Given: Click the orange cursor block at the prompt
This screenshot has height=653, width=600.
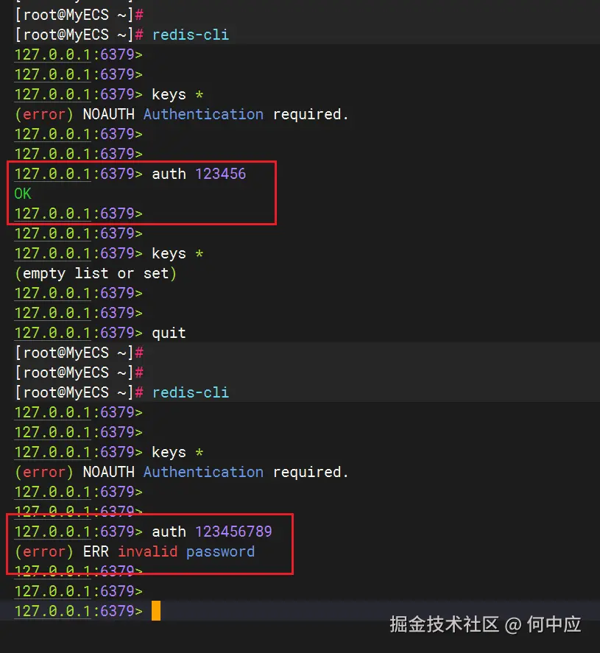Looking at the screenshot, I should tap(156, 610).
